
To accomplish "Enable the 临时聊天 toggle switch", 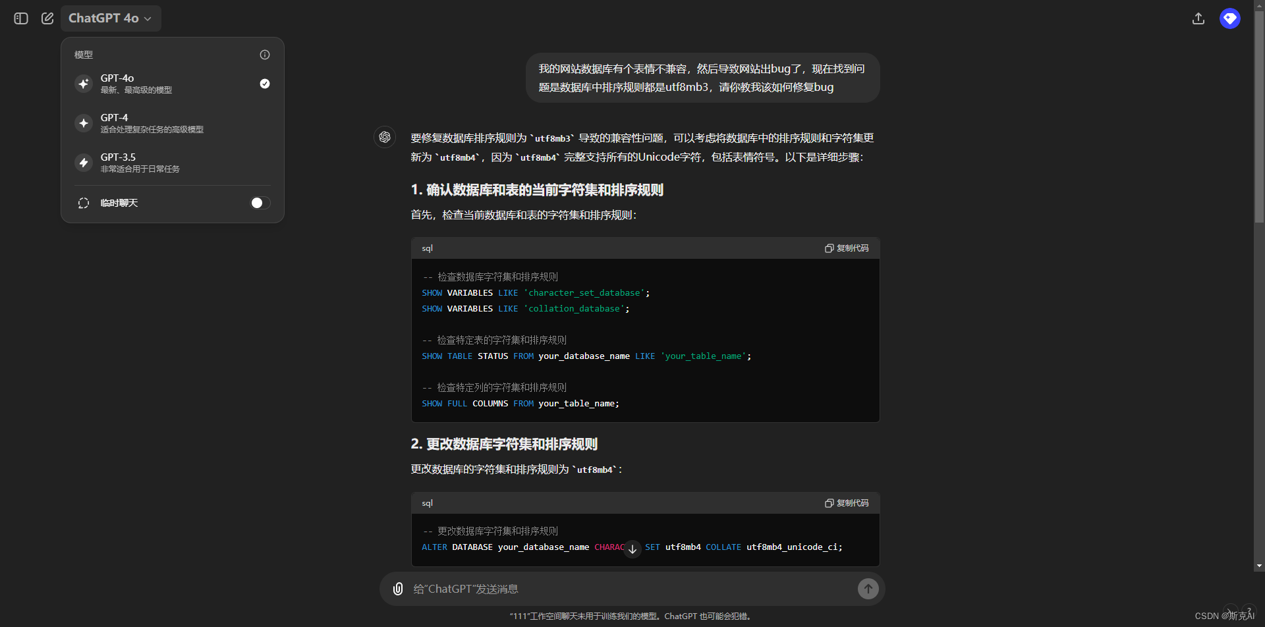I will pos(260,203).
